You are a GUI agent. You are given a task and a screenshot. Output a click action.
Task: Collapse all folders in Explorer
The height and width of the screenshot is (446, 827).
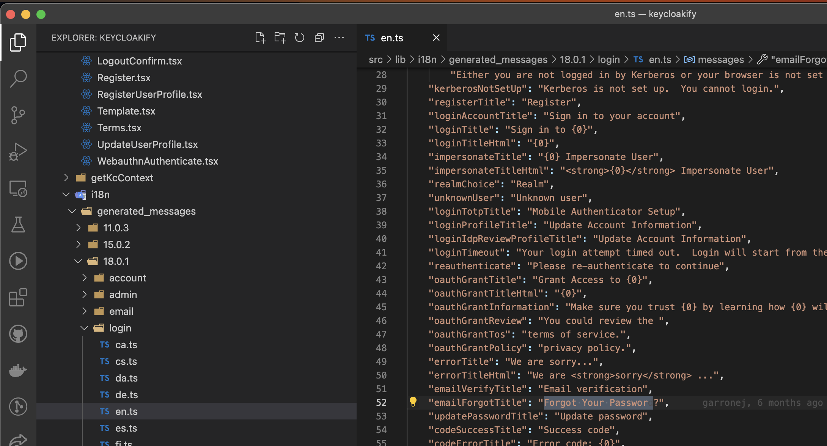pos(319,38)
